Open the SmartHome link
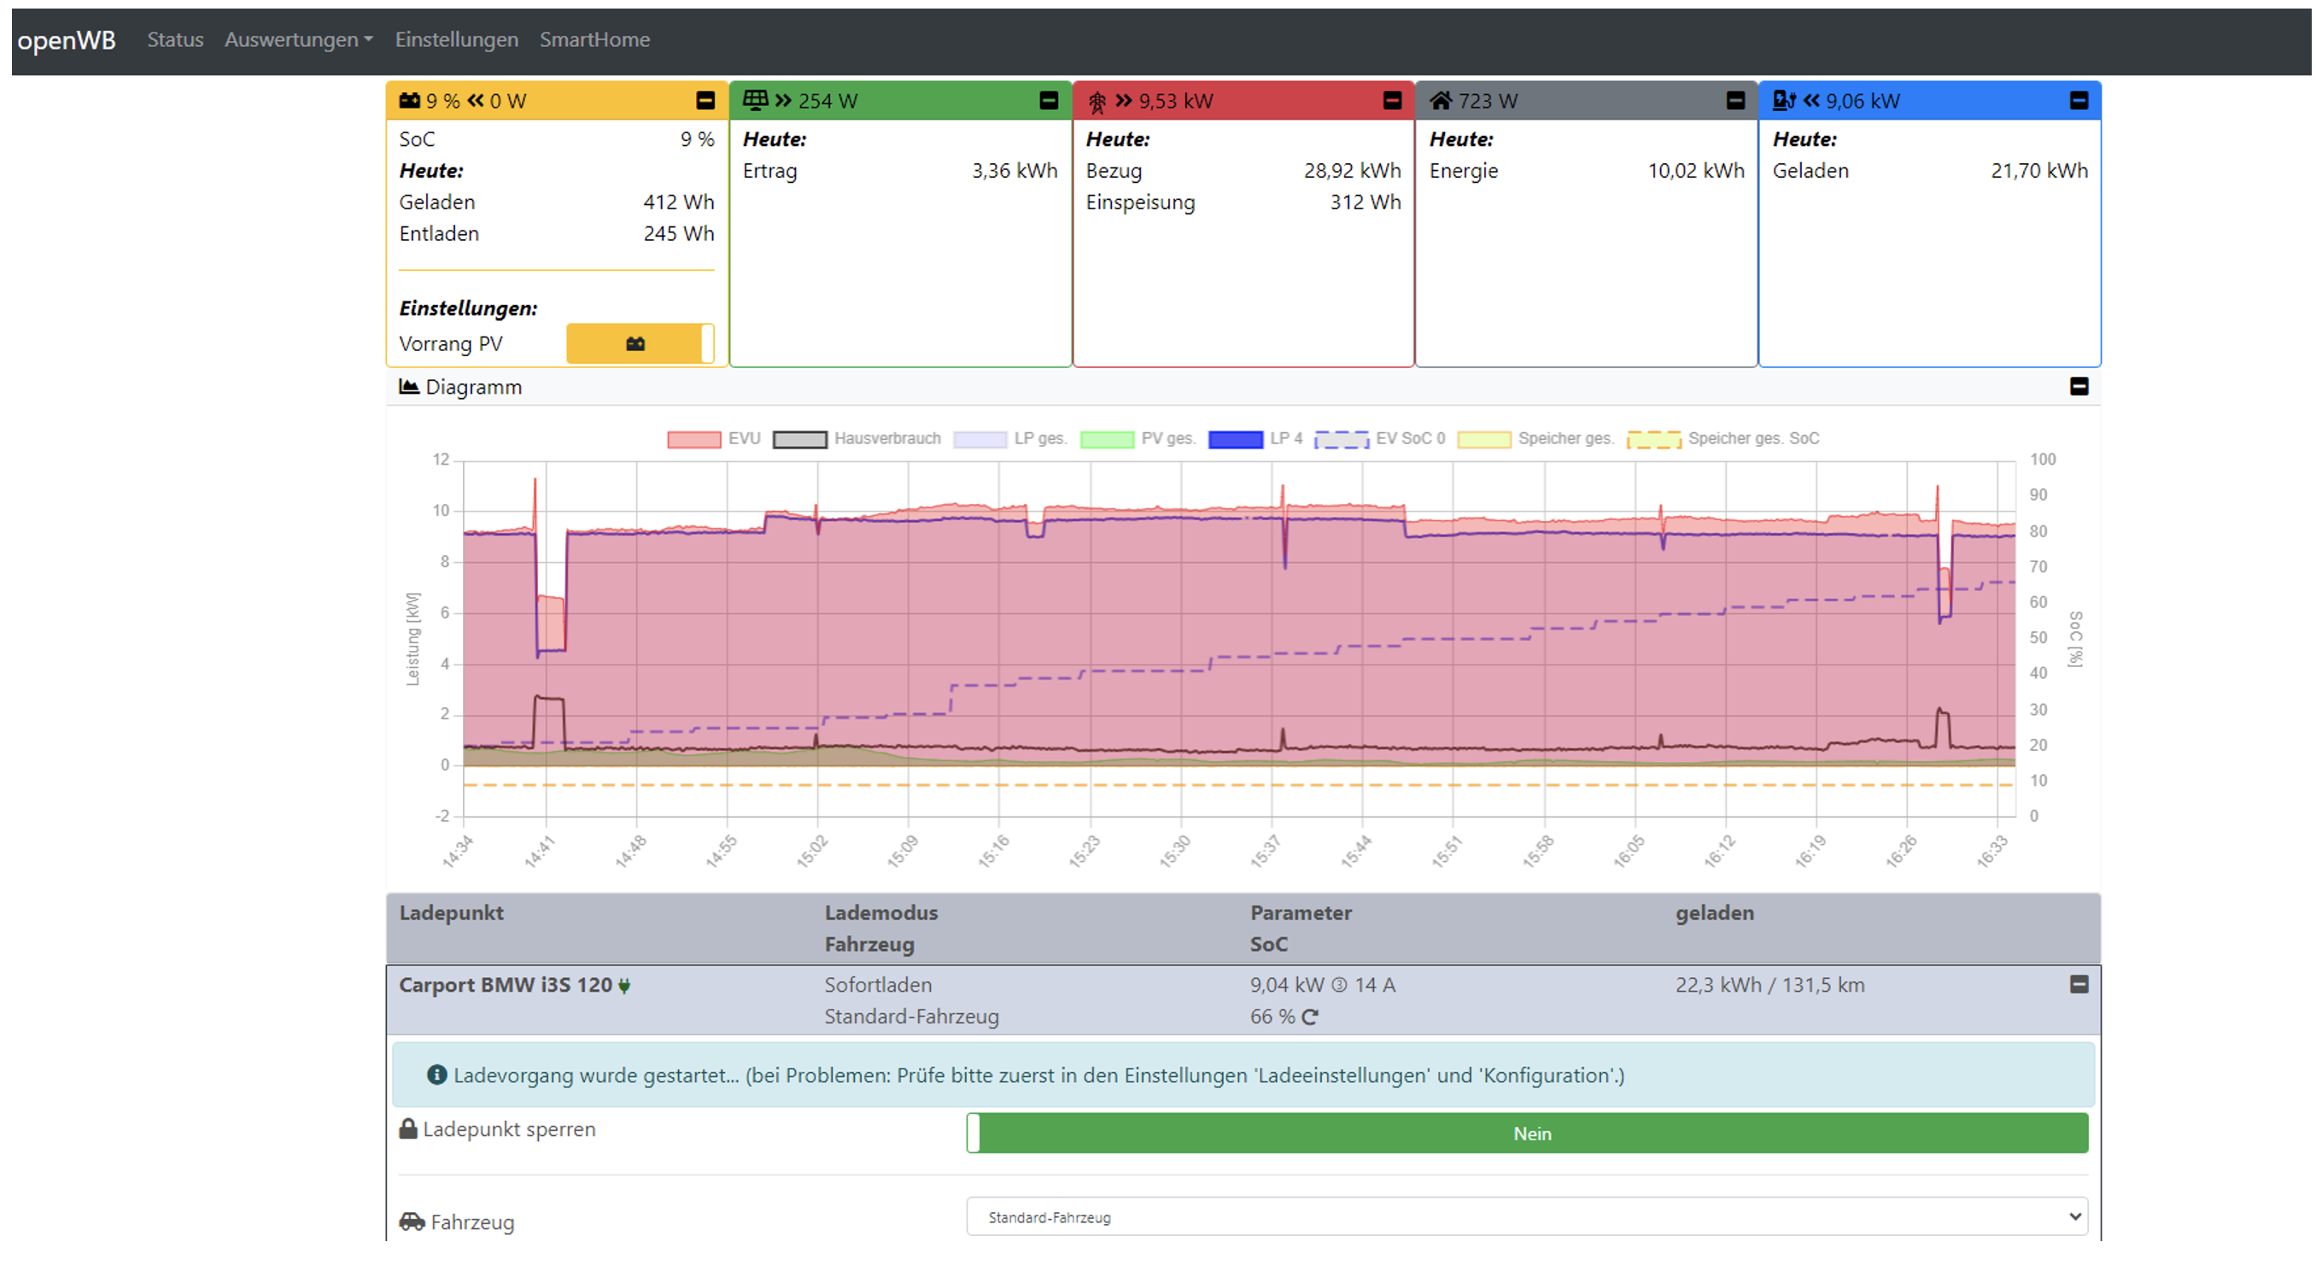The width and height of the screenshot is (2316, 1283). point(594,39)
